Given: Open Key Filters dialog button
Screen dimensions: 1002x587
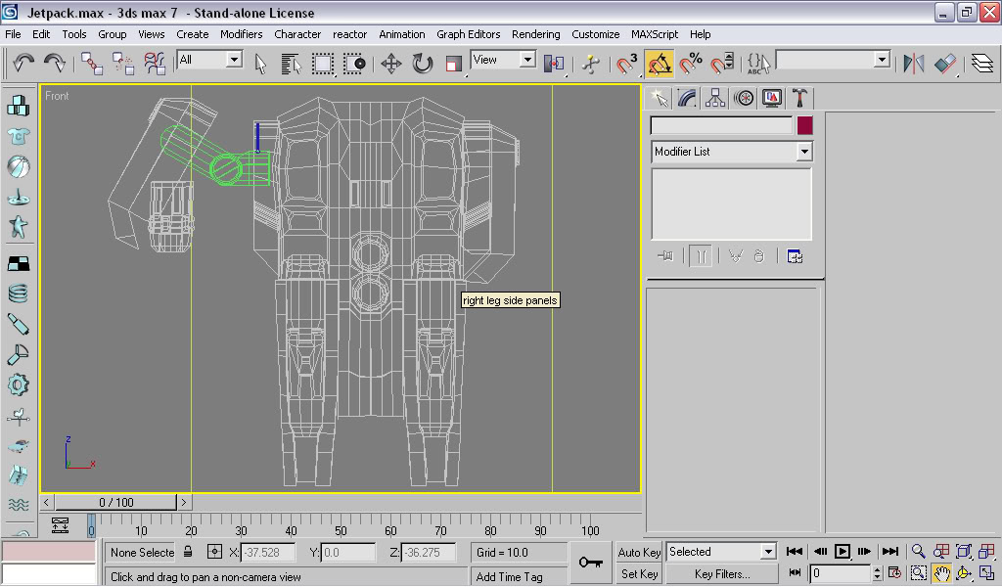Looking at the screenshot, I should click(722, 574).
